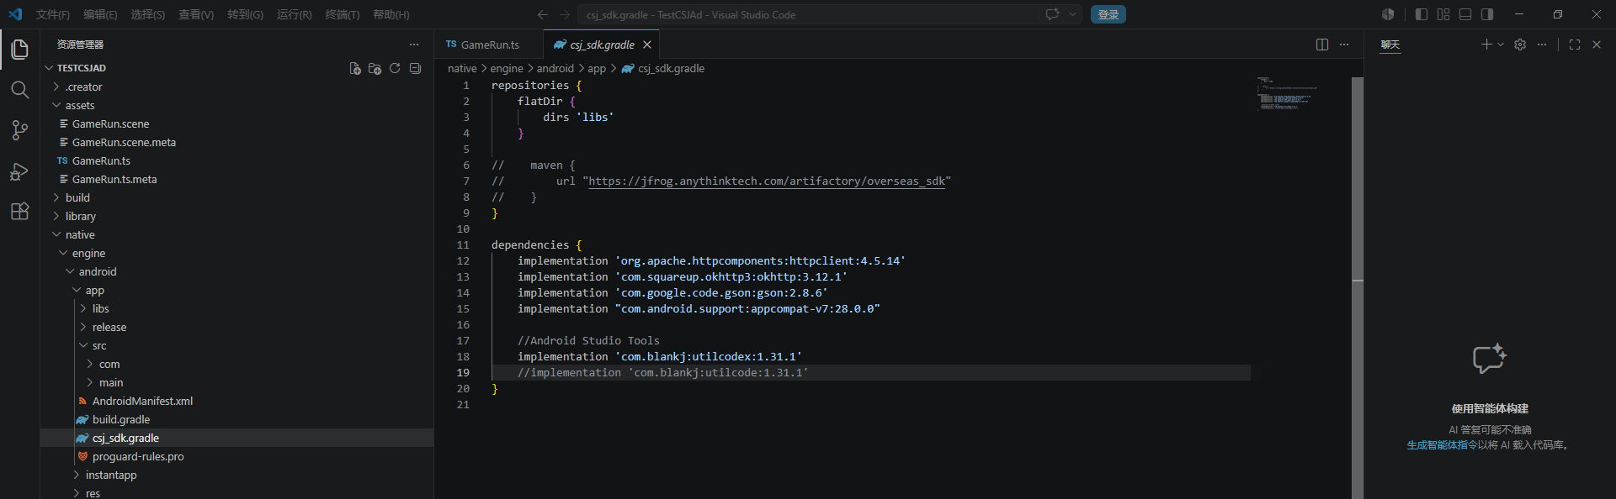The height and width of the screenshot is (499, 1616).
Task: Split the editor to the right
Action: (x=1322, y=45)
